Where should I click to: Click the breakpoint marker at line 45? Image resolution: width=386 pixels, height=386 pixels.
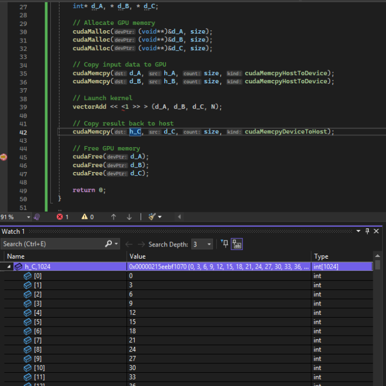[x=3, y=157]
